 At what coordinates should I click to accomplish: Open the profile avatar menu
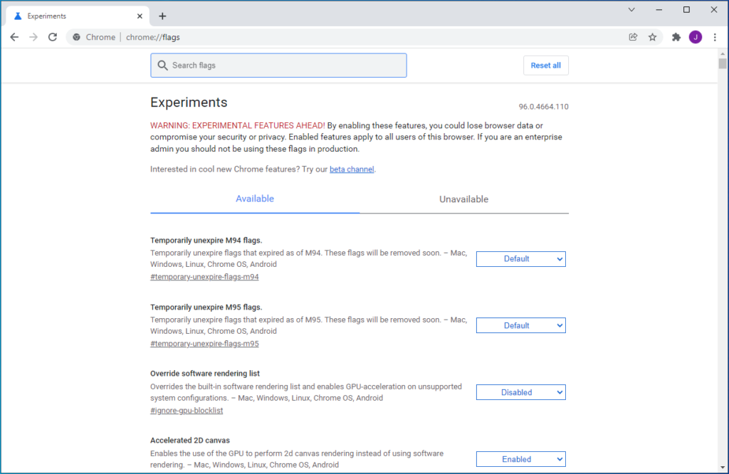click(696, 36)
